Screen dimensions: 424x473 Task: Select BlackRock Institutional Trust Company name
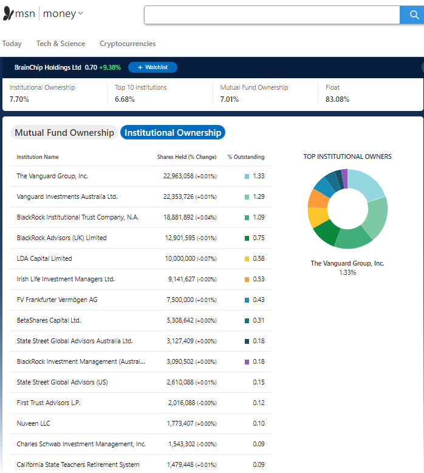(78, 217)
